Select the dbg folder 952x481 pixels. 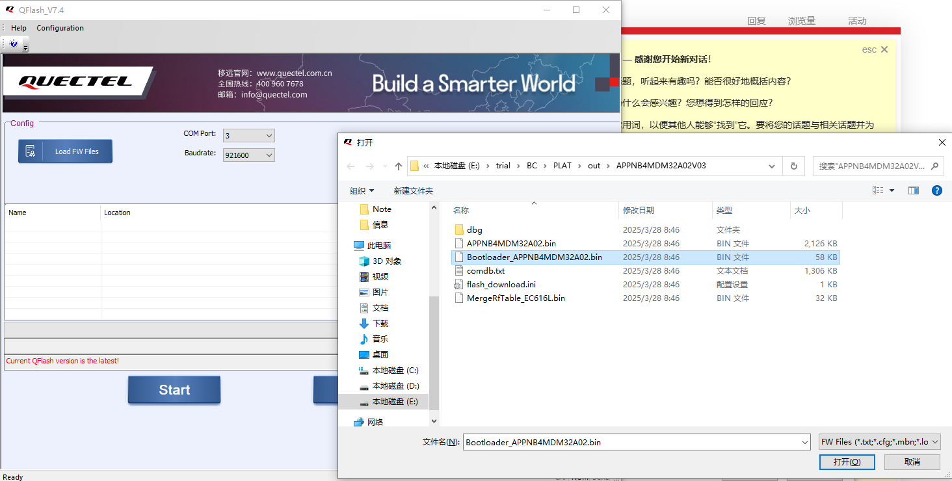click(475, 229)
